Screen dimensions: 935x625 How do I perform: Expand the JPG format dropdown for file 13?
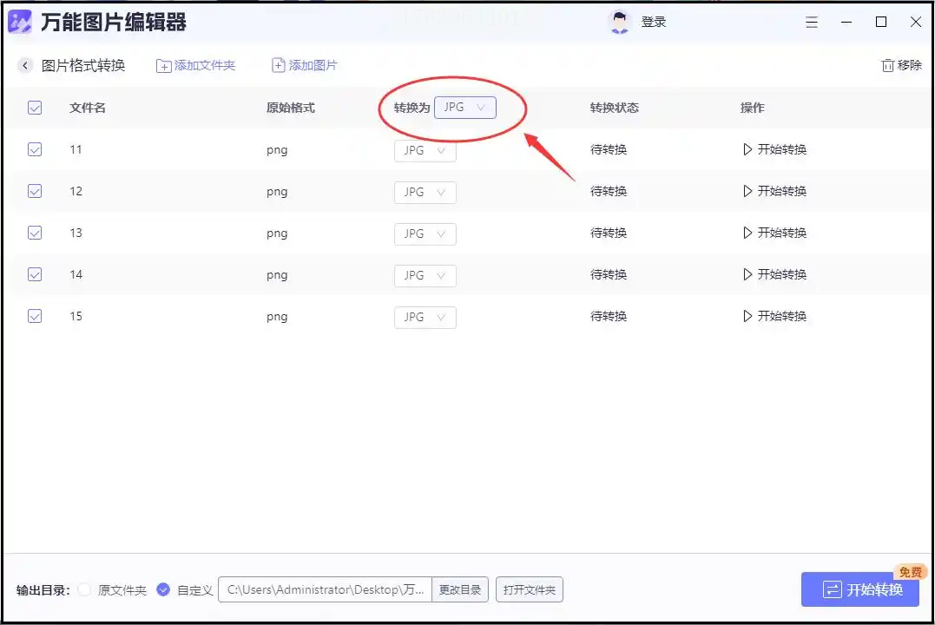point(425,234)
